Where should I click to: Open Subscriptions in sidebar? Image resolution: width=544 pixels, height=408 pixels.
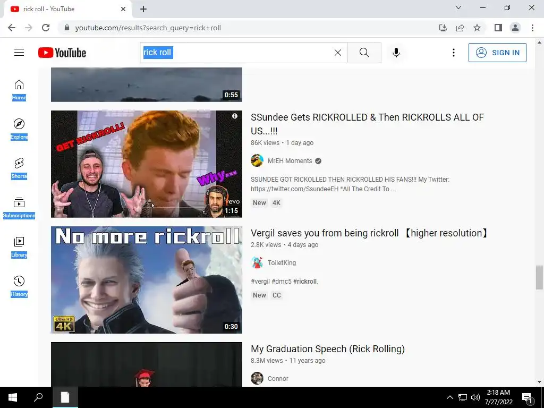[19, 208]
